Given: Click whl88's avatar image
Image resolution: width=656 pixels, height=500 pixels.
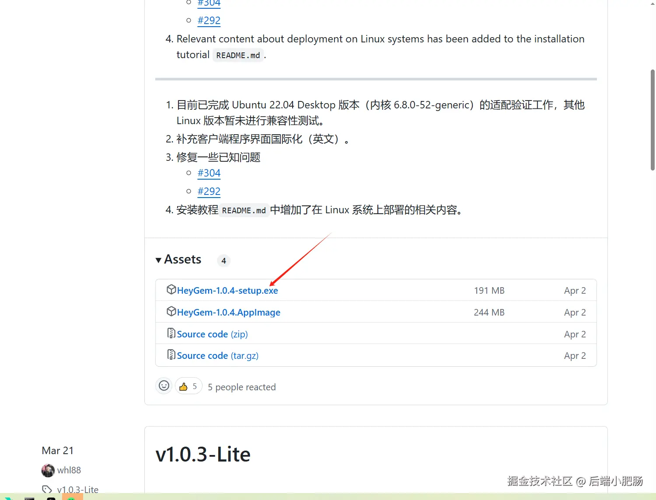Looking at the screenshot, I should pos(48,471).
